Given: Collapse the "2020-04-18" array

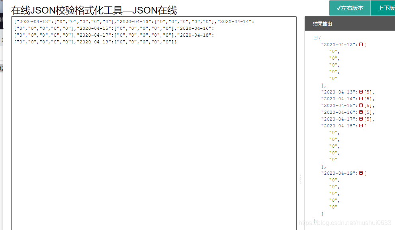Looking at the screenshot, I should point(361,126).
